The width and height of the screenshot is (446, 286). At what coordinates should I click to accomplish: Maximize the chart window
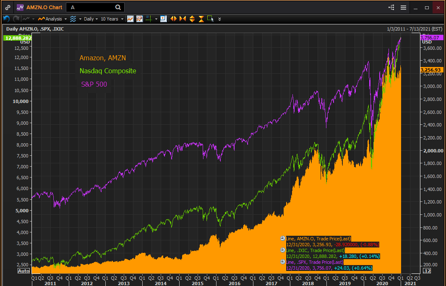click(427, 8)
